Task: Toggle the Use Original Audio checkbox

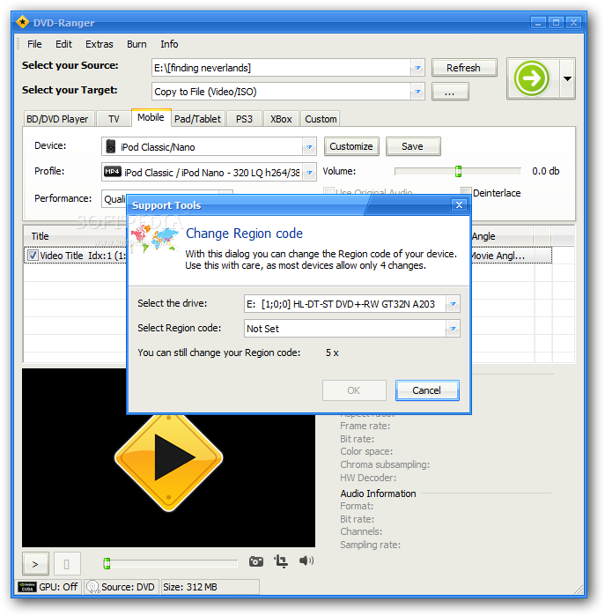Action: click(x=328, y=192)
